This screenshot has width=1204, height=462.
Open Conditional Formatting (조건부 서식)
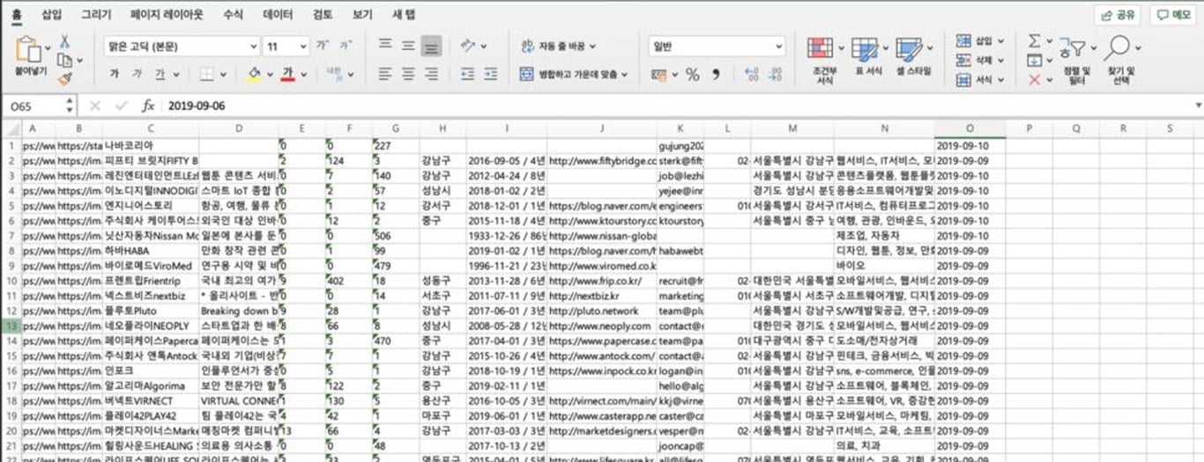pyautogui.click(x=824, y=60)
